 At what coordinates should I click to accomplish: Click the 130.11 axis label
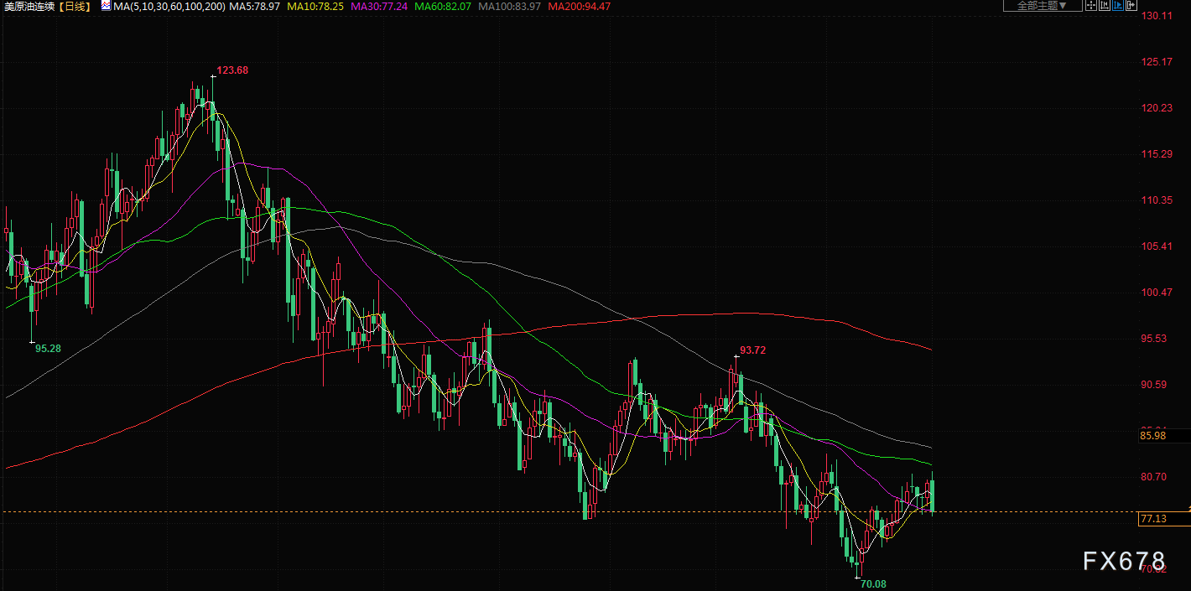pos(1156,16)
